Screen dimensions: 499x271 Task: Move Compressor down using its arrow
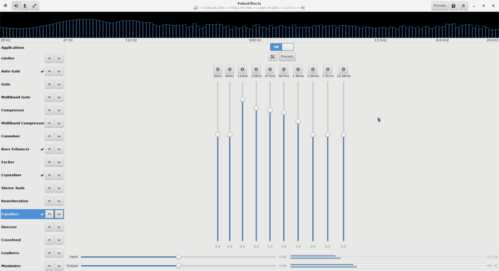coord(59,110)
